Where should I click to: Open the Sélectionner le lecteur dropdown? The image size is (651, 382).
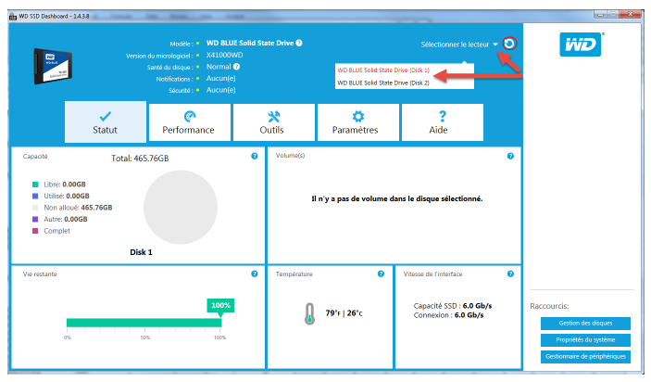459,45
